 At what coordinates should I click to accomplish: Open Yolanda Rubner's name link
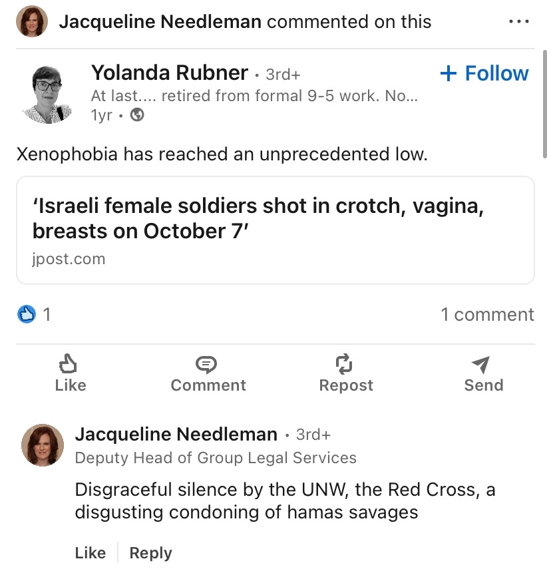pos(170,73)
